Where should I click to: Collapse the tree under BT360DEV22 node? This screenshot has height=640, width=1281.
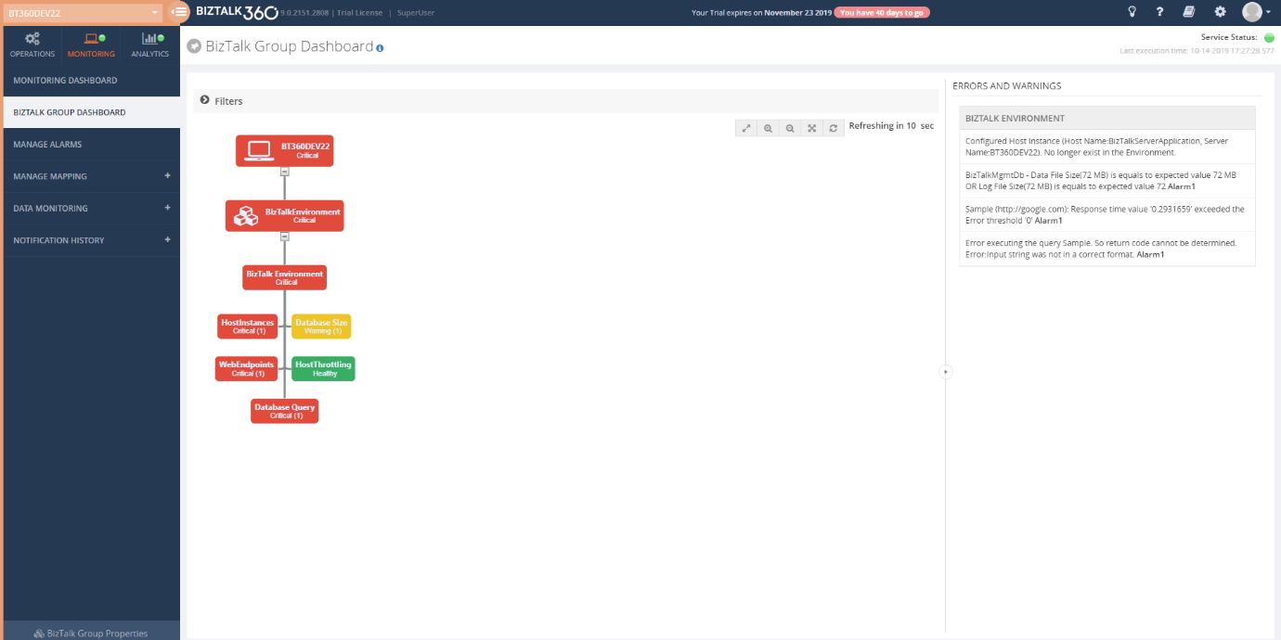click(x=284, y=172)
